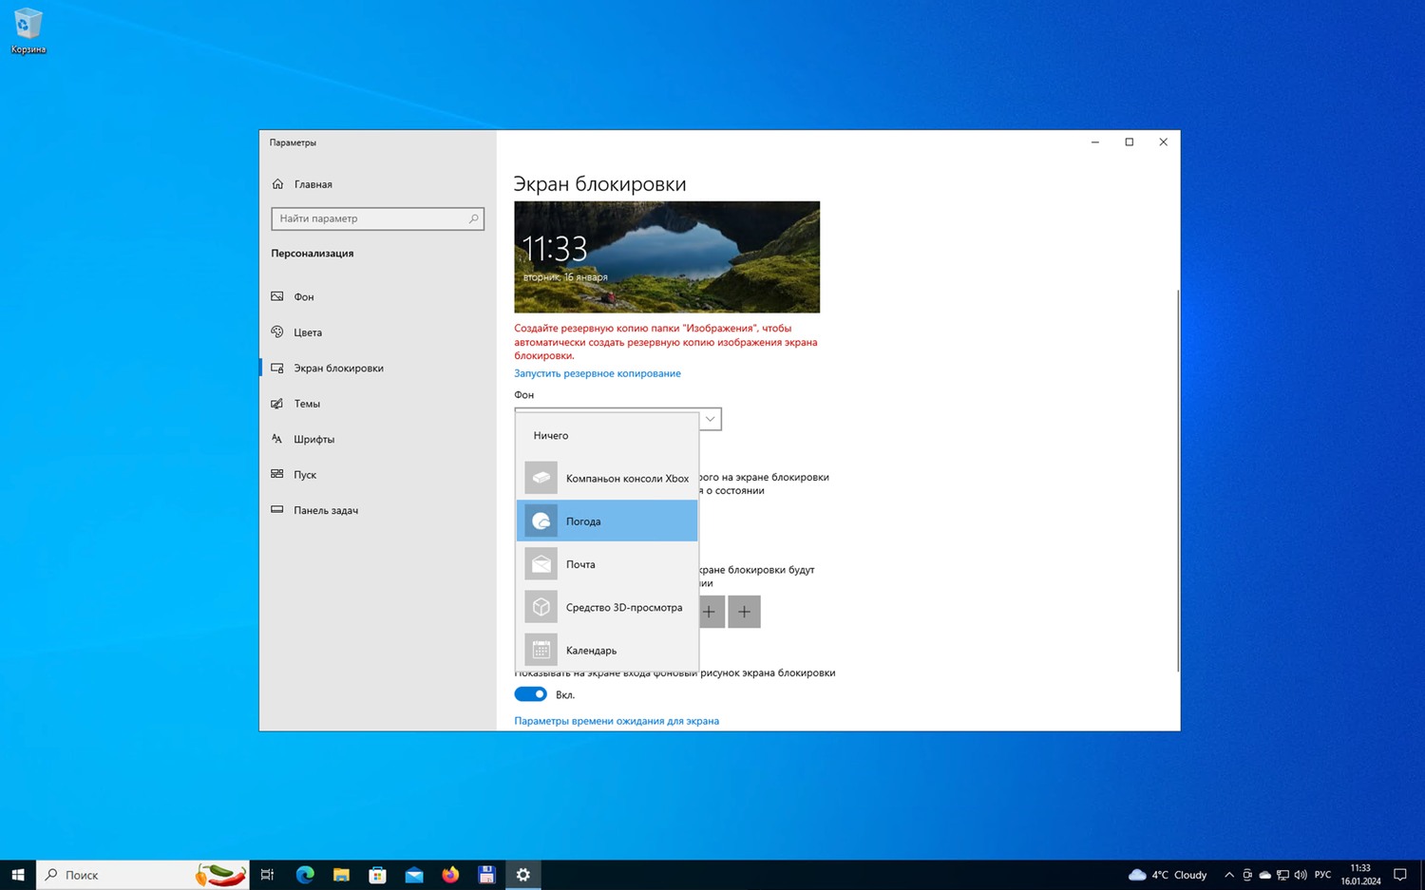The image size is (1425, 890).
Task: Open Microsoft Edge from the taskbar
Action: [x=305, y=875]
